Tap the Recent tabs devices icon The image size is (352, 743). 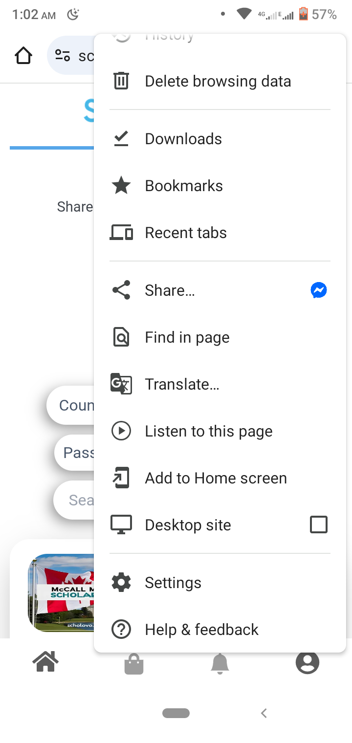click(121, 233)
